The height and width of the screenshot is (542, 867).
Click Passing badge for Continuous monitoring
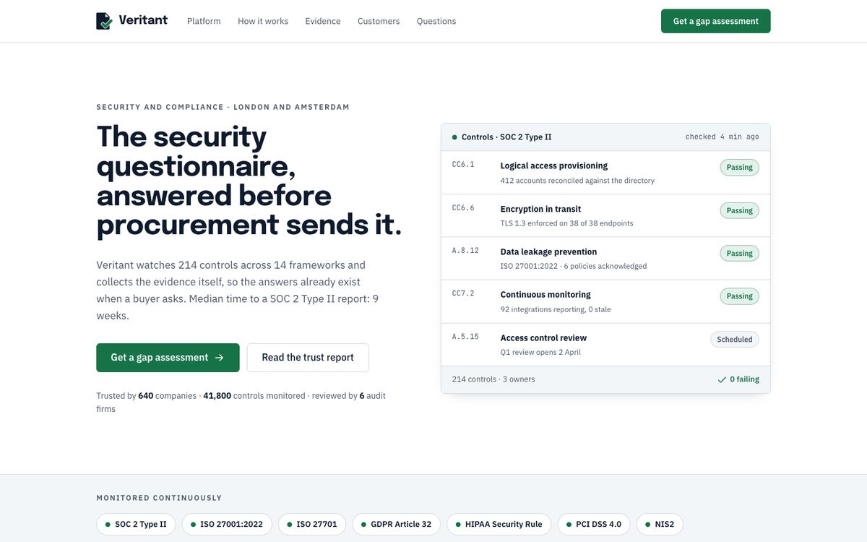[x=739, y=296]
